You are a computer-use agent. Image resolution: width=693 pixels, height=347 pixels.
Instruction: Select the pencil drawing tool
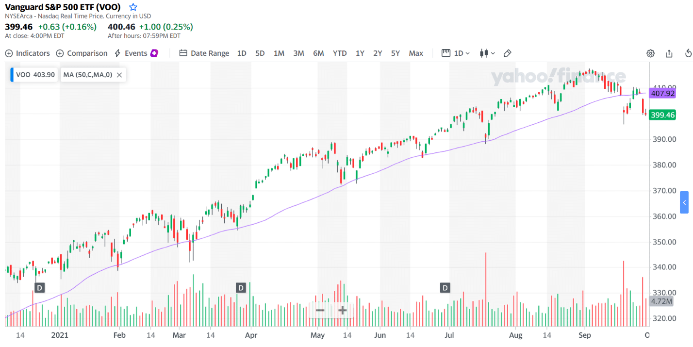point(508,53)
